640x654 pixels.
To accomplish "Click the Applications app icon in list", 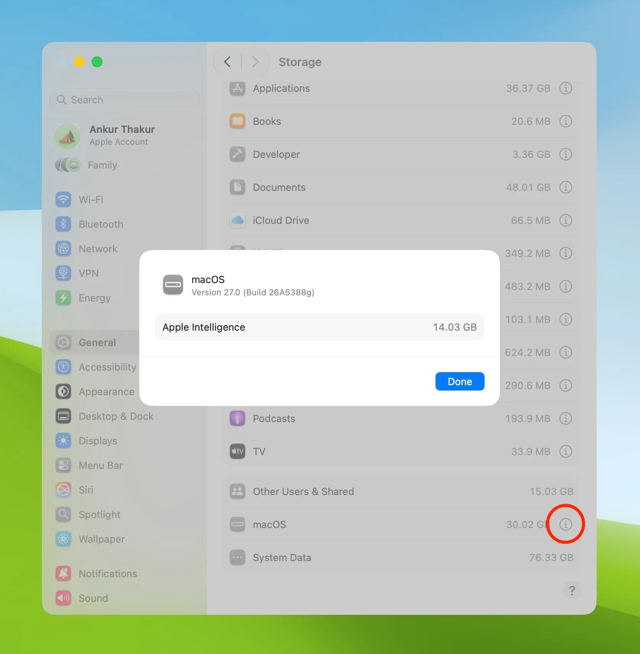I will [238, 88].
